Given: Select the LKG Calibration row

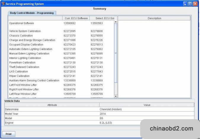Looking at the screenshot, I should 61,71.
